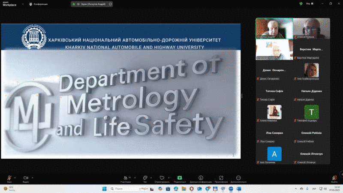Screen dimensions: 343x193
Task: Open the options circle icon in sharing pill
Action: point(110,4)
